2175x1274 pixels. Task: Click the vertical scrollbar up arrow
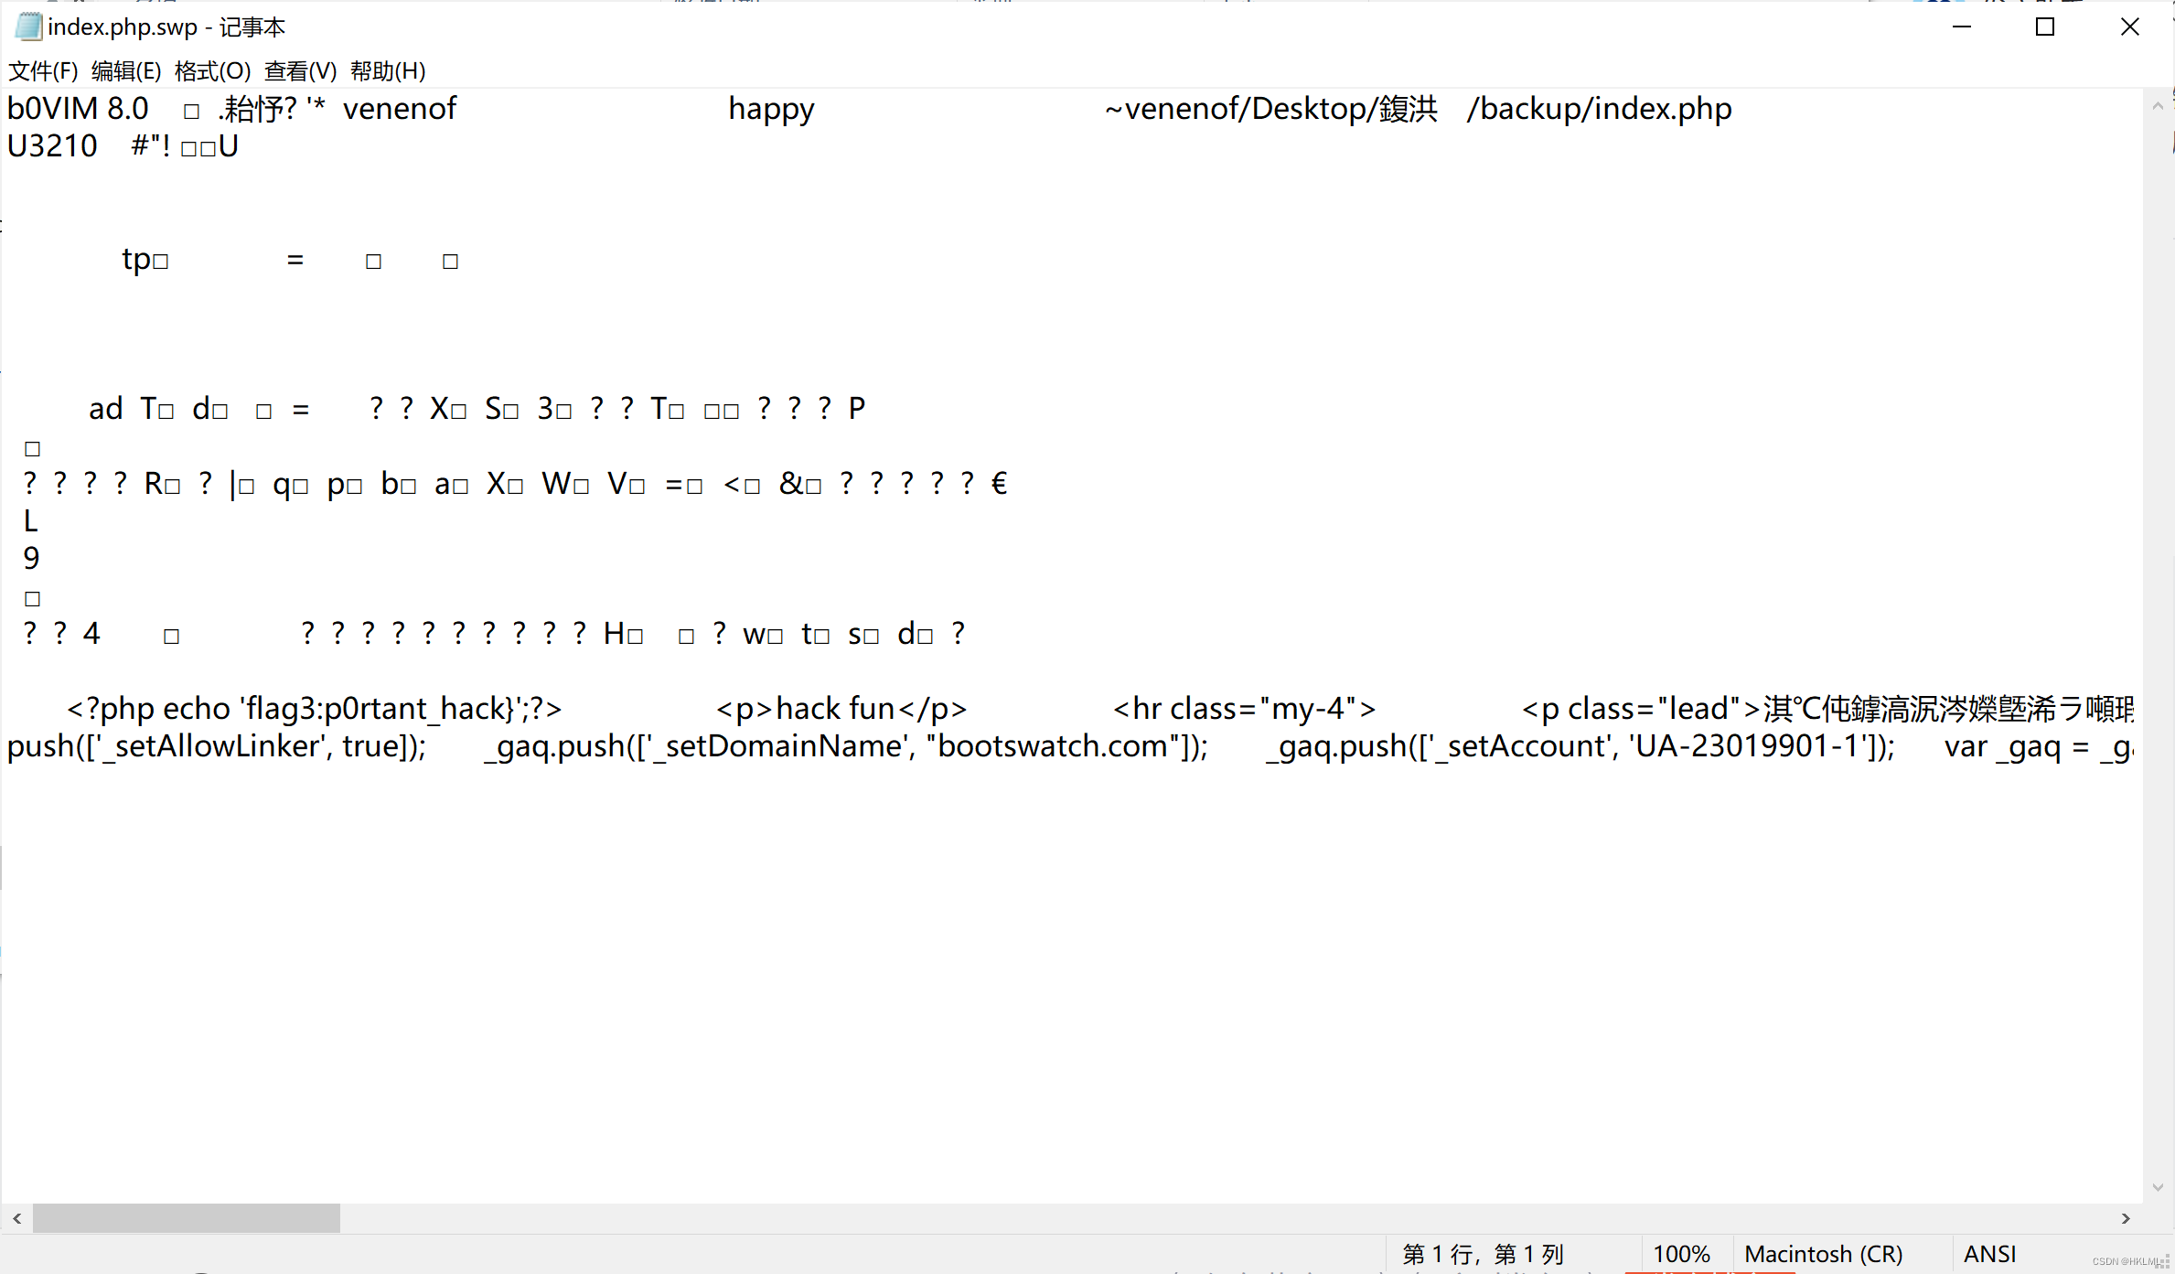pyautogui.click(x=2158, y=105)
